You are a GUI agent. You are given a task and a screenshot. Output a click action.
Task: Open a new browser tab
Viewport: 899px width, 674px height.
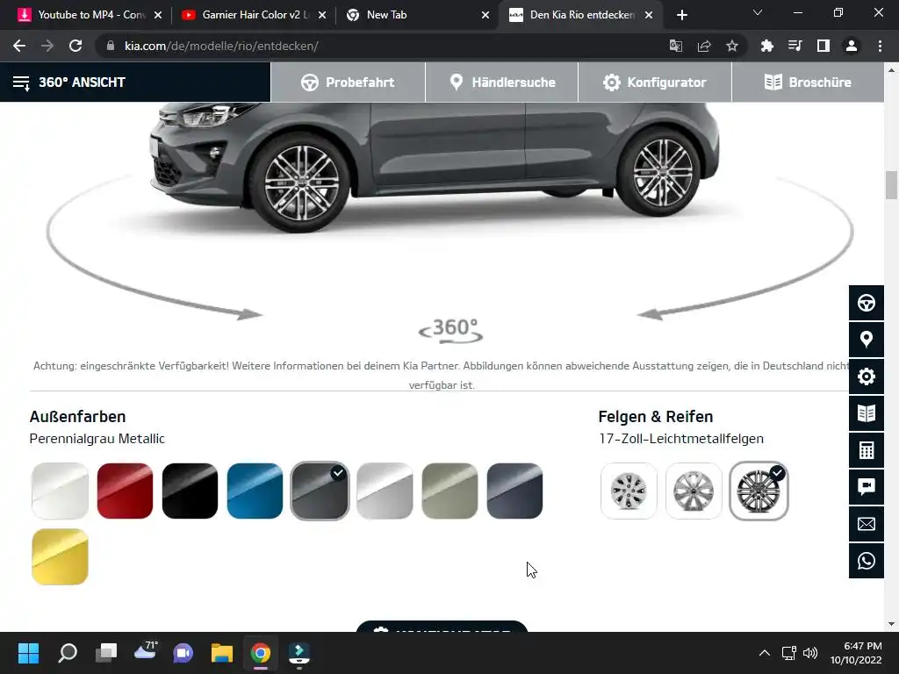click(681, 16)
